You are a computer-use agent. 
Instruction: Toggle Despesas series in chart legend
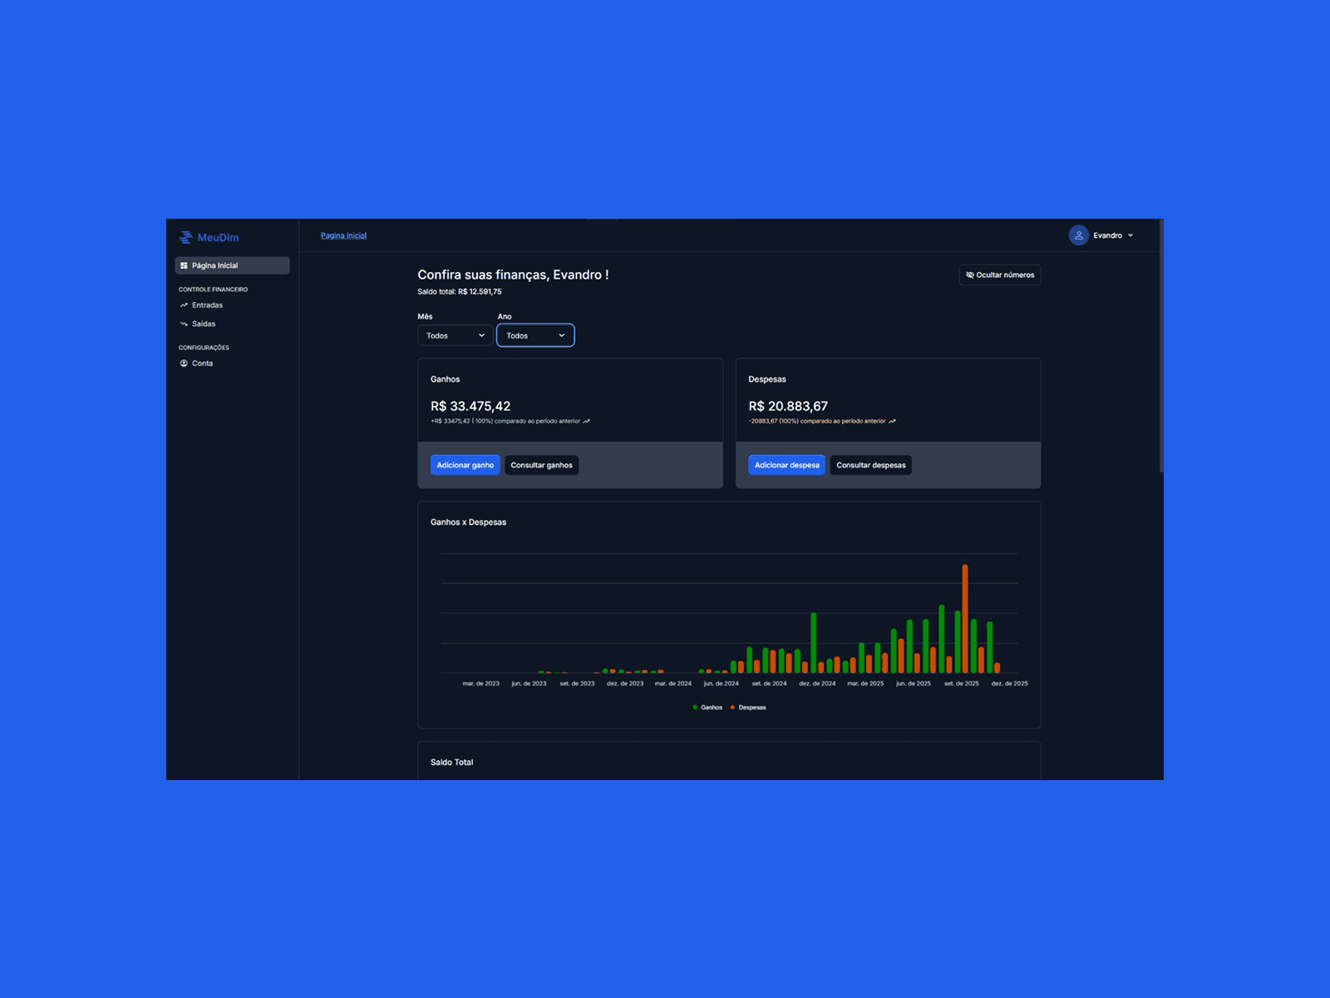coord(747,708)
